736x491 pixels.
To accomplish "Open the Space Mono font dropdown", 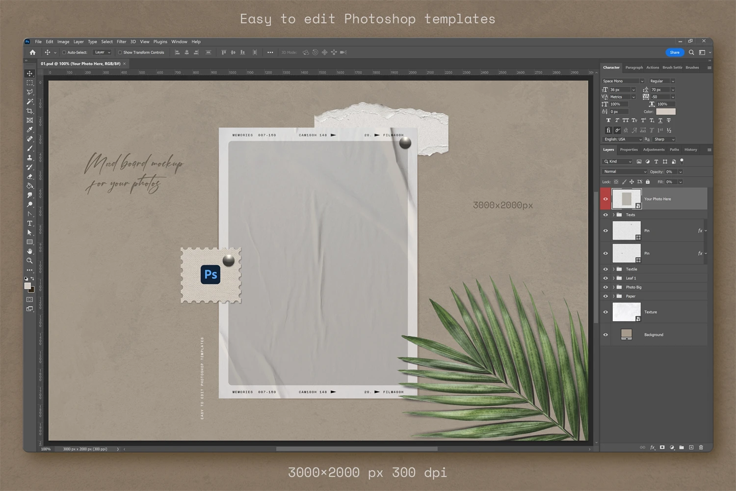I will (623, 81).
